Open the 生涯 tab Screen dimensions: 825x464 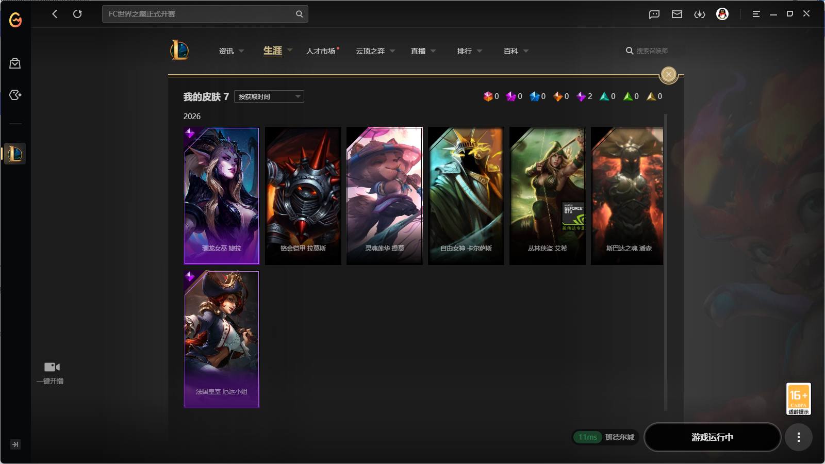pyautogui.click(x=273, y=51)
